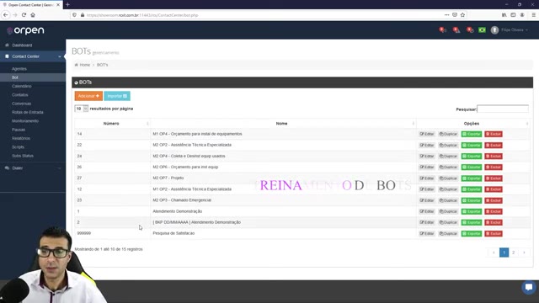Viewport: 539px width, 303px height.
Task: Duplicate bot 23 Chamado Emergencial
Action: (448, 200)
